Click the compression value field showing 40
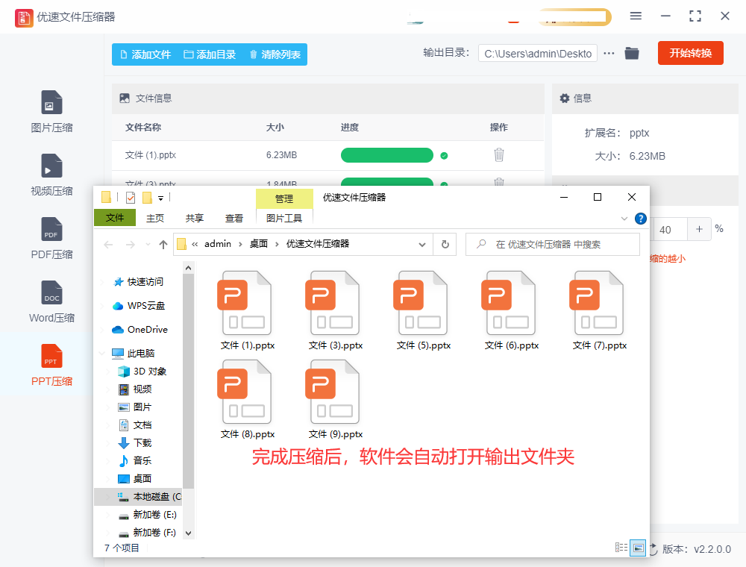Viewport: 746px width, 567px height. pyautogui.click(x=670, y=229)
